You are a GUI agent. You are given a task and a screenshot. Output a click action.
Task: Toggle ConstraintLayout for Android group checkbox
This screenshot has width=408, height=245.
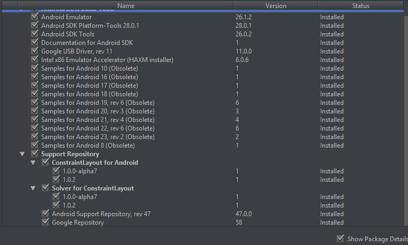coord(46,163)
